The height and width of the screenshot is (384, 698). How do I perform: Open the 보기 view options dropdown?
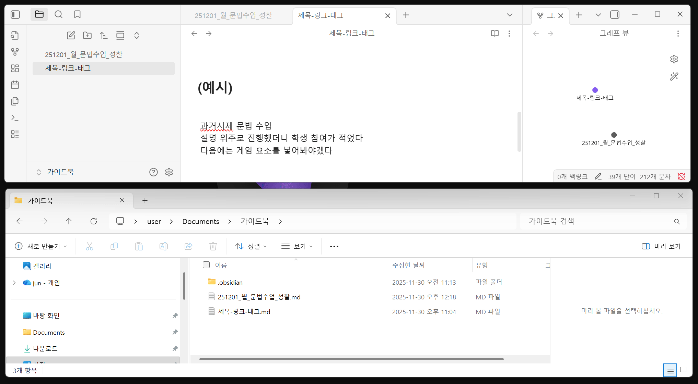click(x=297, y=246)
